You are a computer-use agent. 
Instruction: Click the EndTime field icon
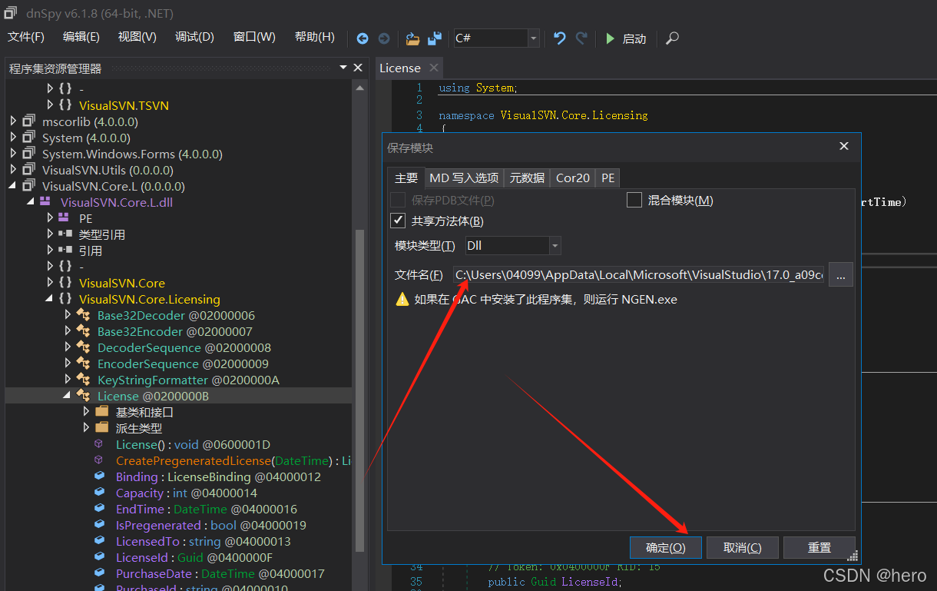[x=99, y=509]
